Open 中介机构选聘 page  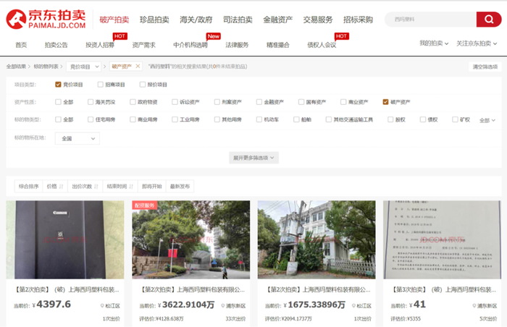pyautogui.click(x=190, y=45)
